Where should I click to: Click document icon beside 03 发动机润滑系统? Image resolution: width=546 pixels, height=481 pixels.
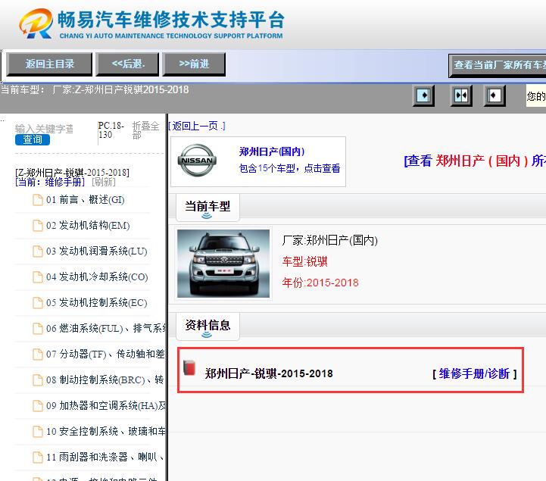[38, 251]
